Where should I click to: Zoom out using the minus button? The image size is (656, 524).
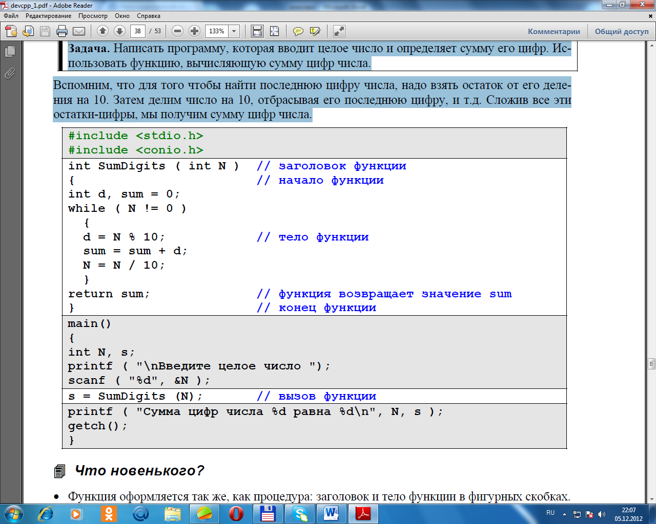(x=177, y=31)
